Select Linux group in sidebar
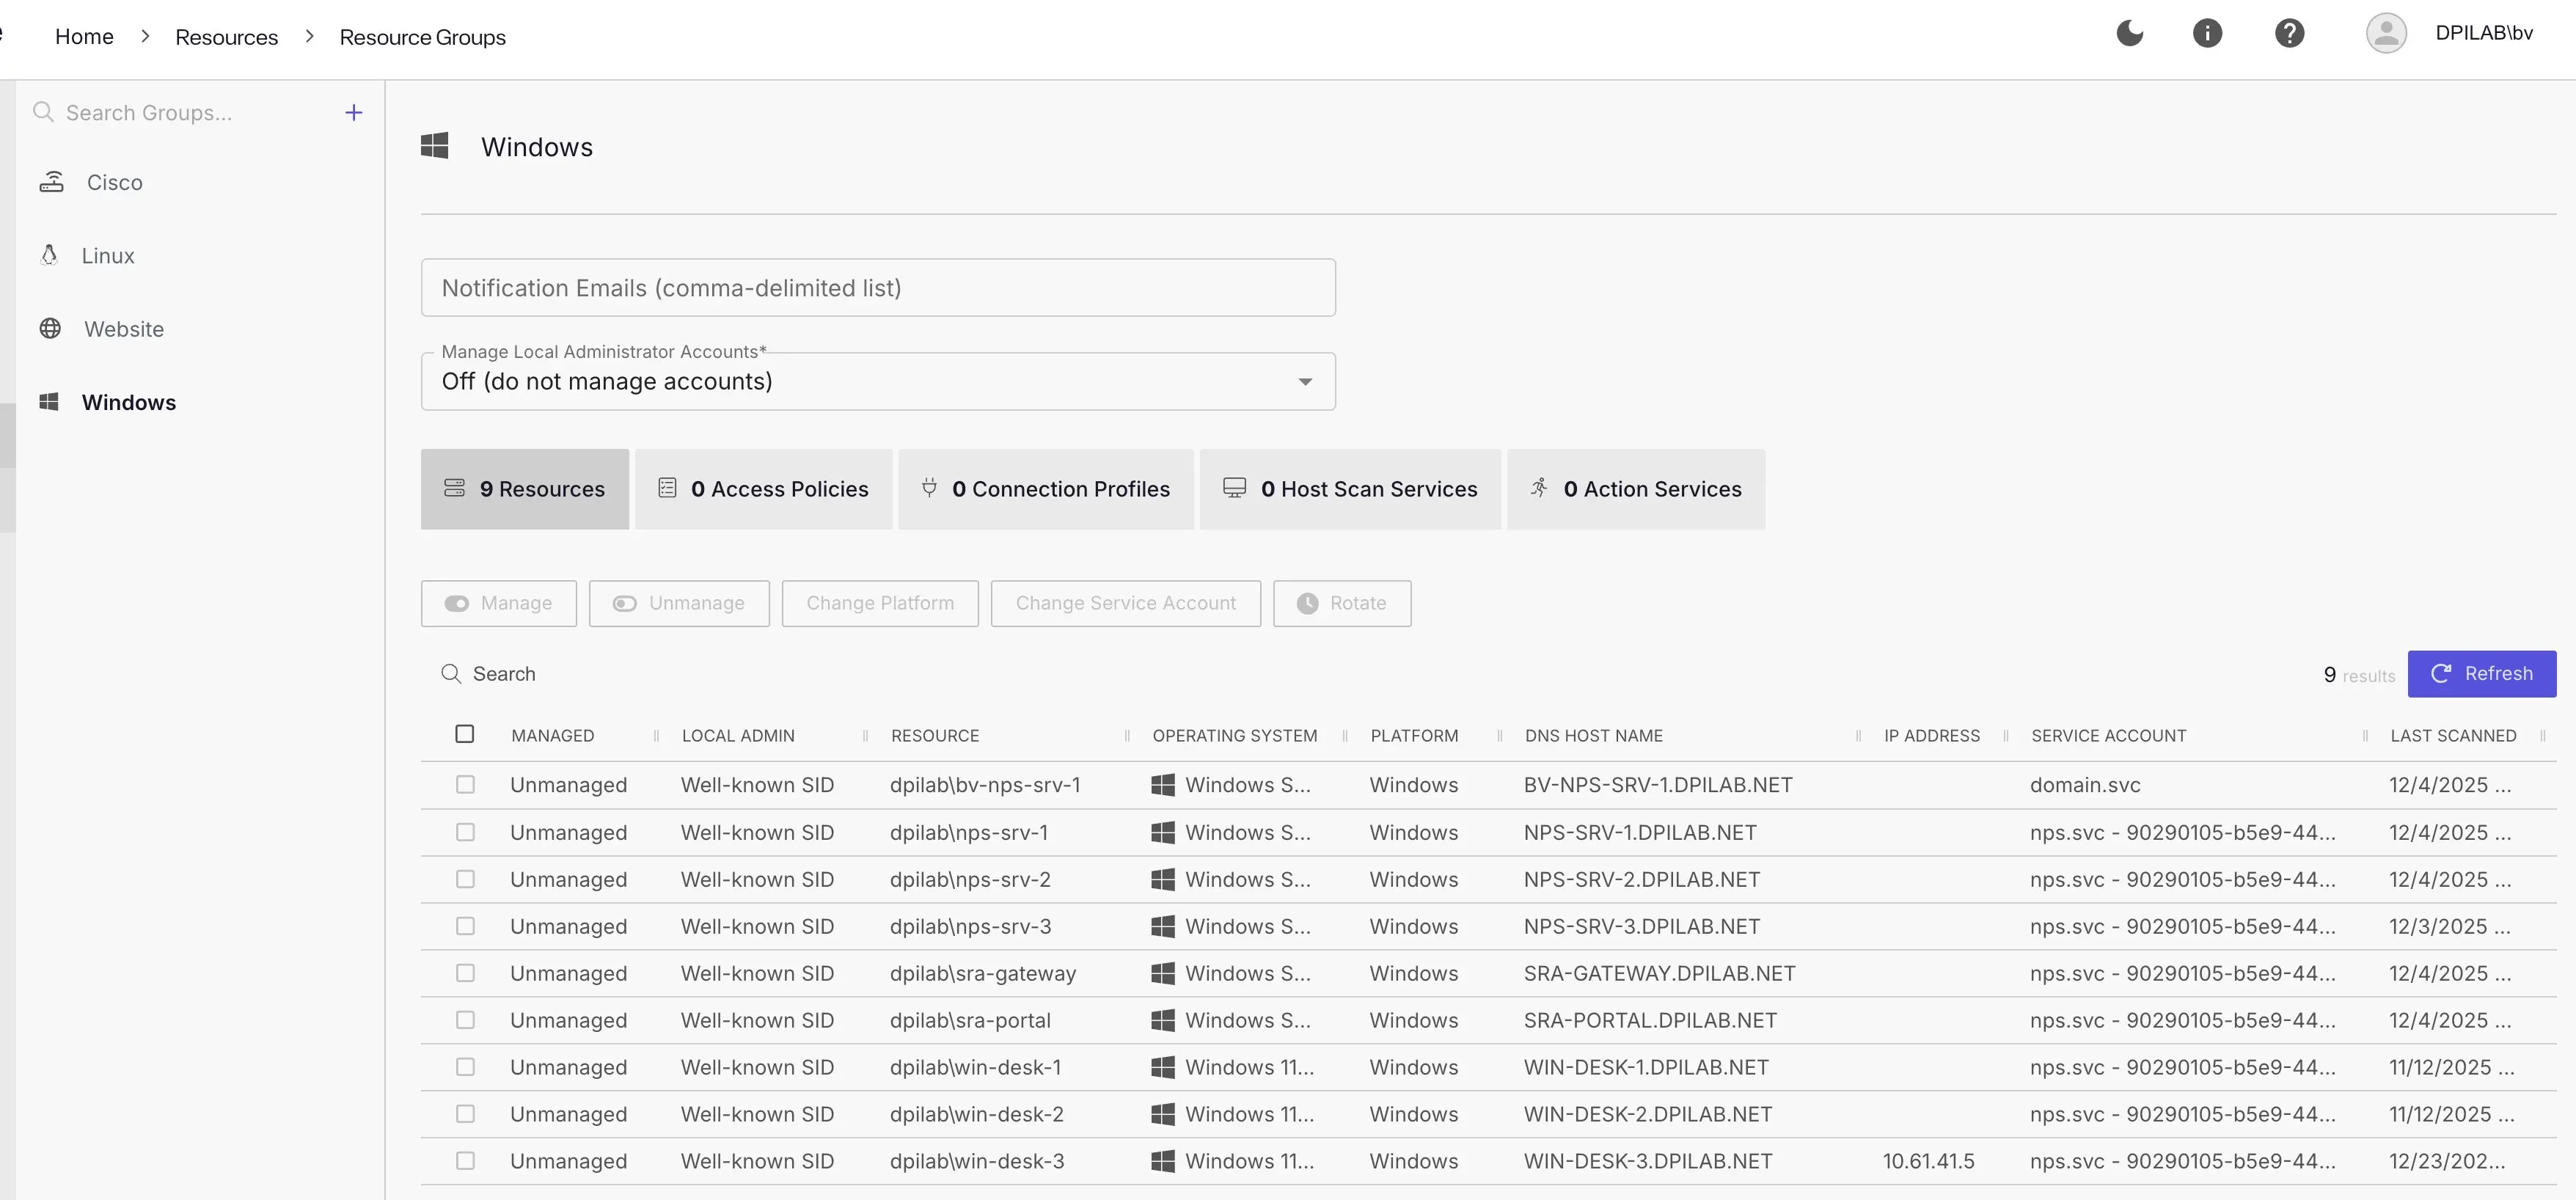The height and width of the screenshot is (1200, 2576). [x=108, y=255]
